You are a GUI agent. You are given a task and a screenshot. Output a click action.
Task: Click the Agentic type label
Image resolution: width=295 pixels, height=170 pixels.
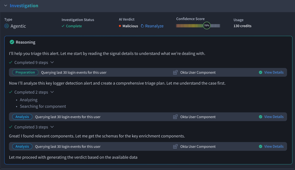click(x=18, y=26)
